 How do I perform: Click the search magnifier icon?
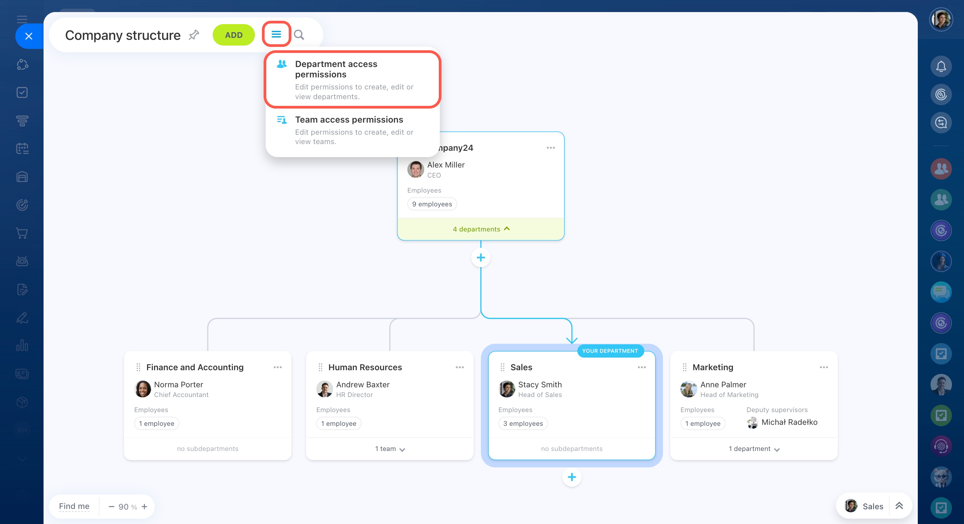(299, 35)
